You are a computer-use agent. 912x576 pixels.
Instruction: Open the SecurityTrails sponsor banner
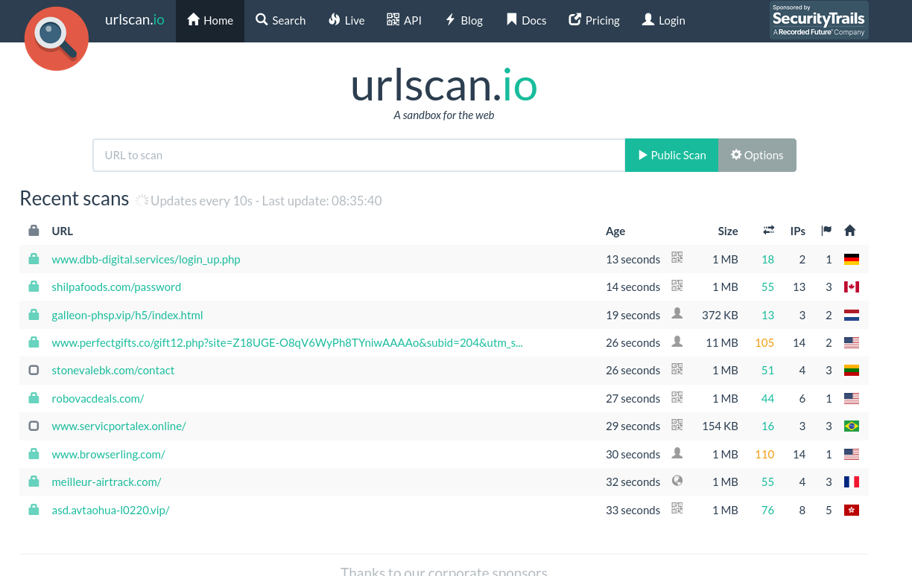point(819,20)
